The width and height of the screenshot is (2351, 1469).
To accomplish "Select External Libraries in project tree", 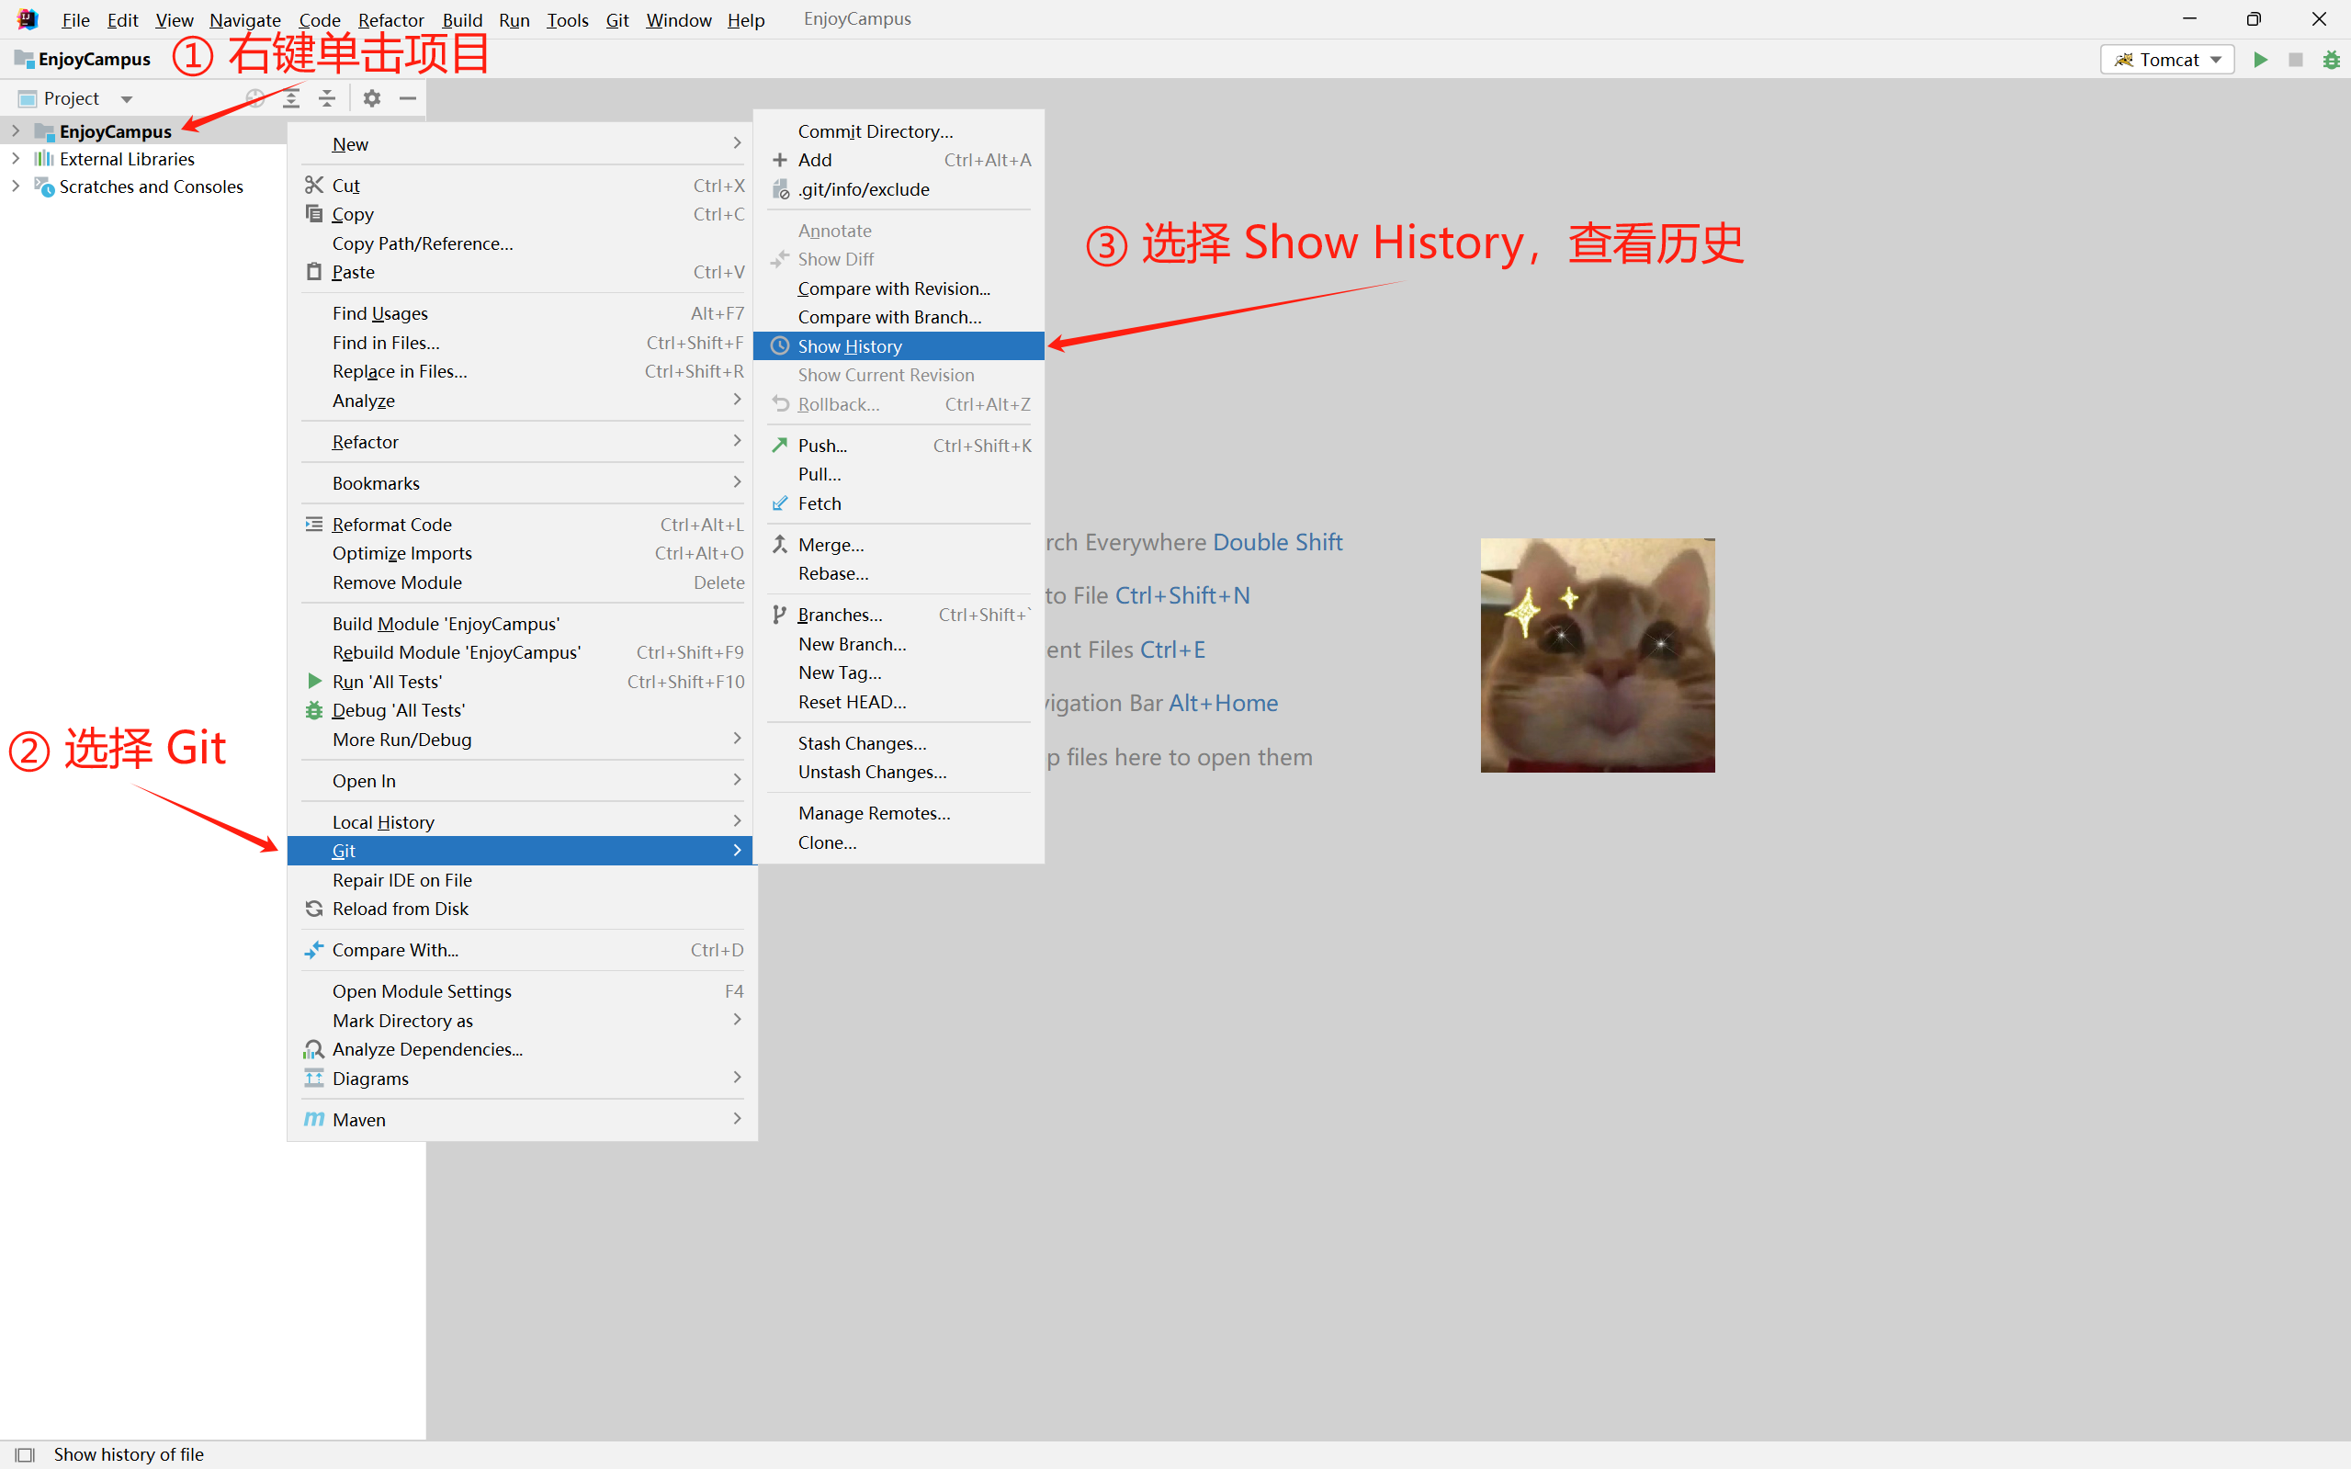I will pyautogui.click(x=126, y=158).
